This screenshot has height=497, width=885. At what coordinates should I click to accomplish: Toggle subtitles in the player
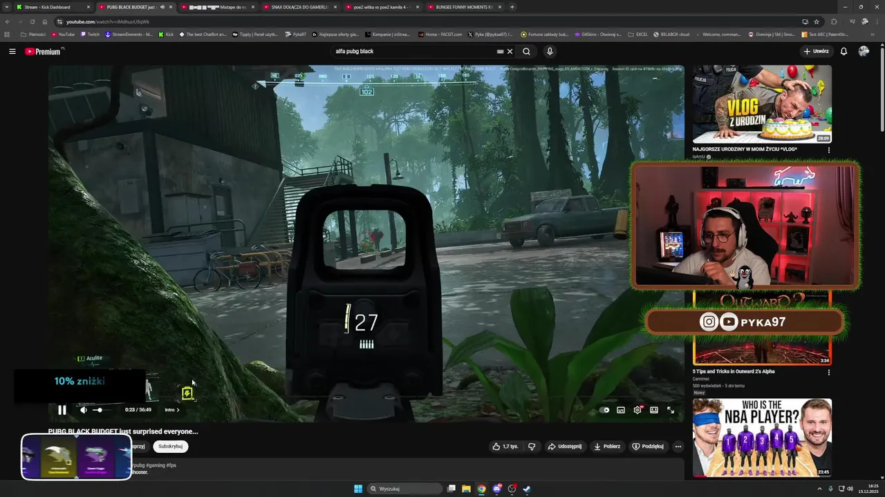pos(621,410)
